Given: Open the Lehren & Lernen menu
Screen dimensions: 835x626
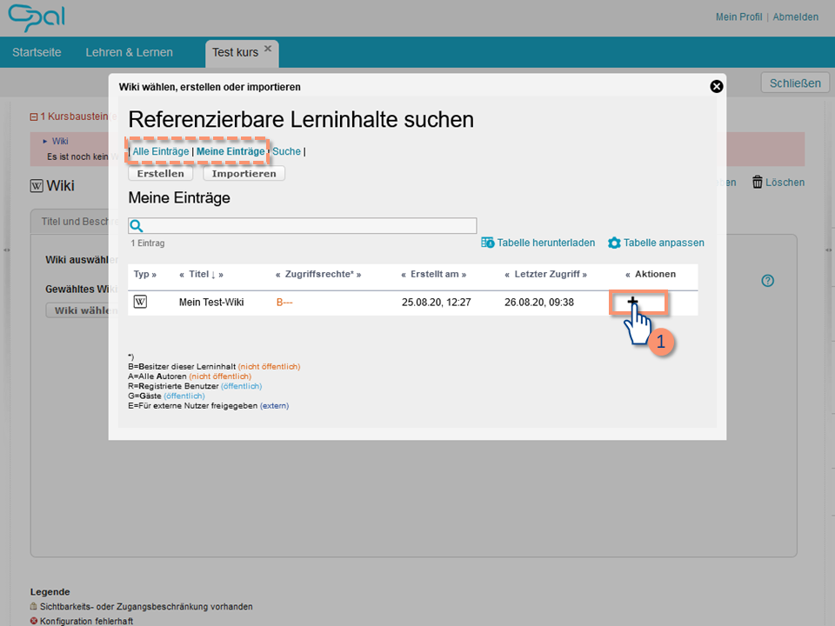Looking at the screenshot, I should click(130, 52).
